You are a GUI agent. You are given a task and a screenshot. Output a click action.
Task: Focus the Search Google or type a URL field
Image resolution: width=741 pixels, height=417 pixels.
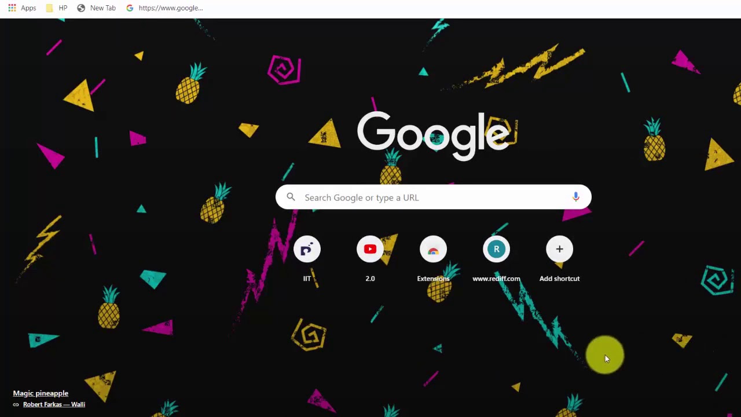tap(434, 197)
